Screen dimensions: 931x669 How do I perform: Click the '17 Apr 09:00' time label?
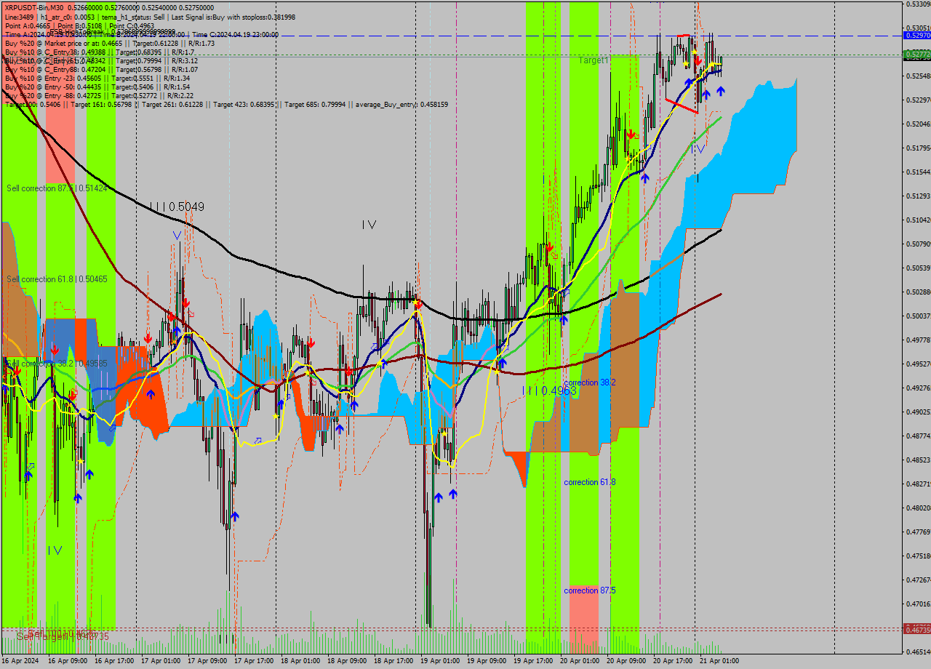(x=207, y=662)
